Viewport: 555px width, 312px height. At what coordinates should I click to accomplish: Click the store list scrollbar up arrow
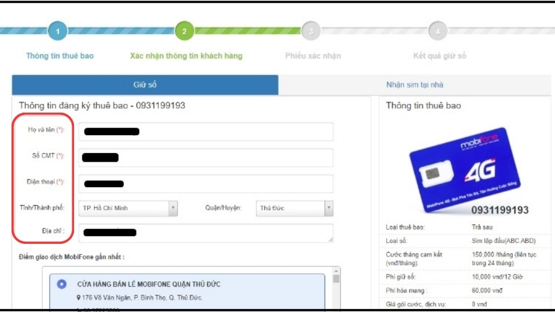(x=336, y=271)
